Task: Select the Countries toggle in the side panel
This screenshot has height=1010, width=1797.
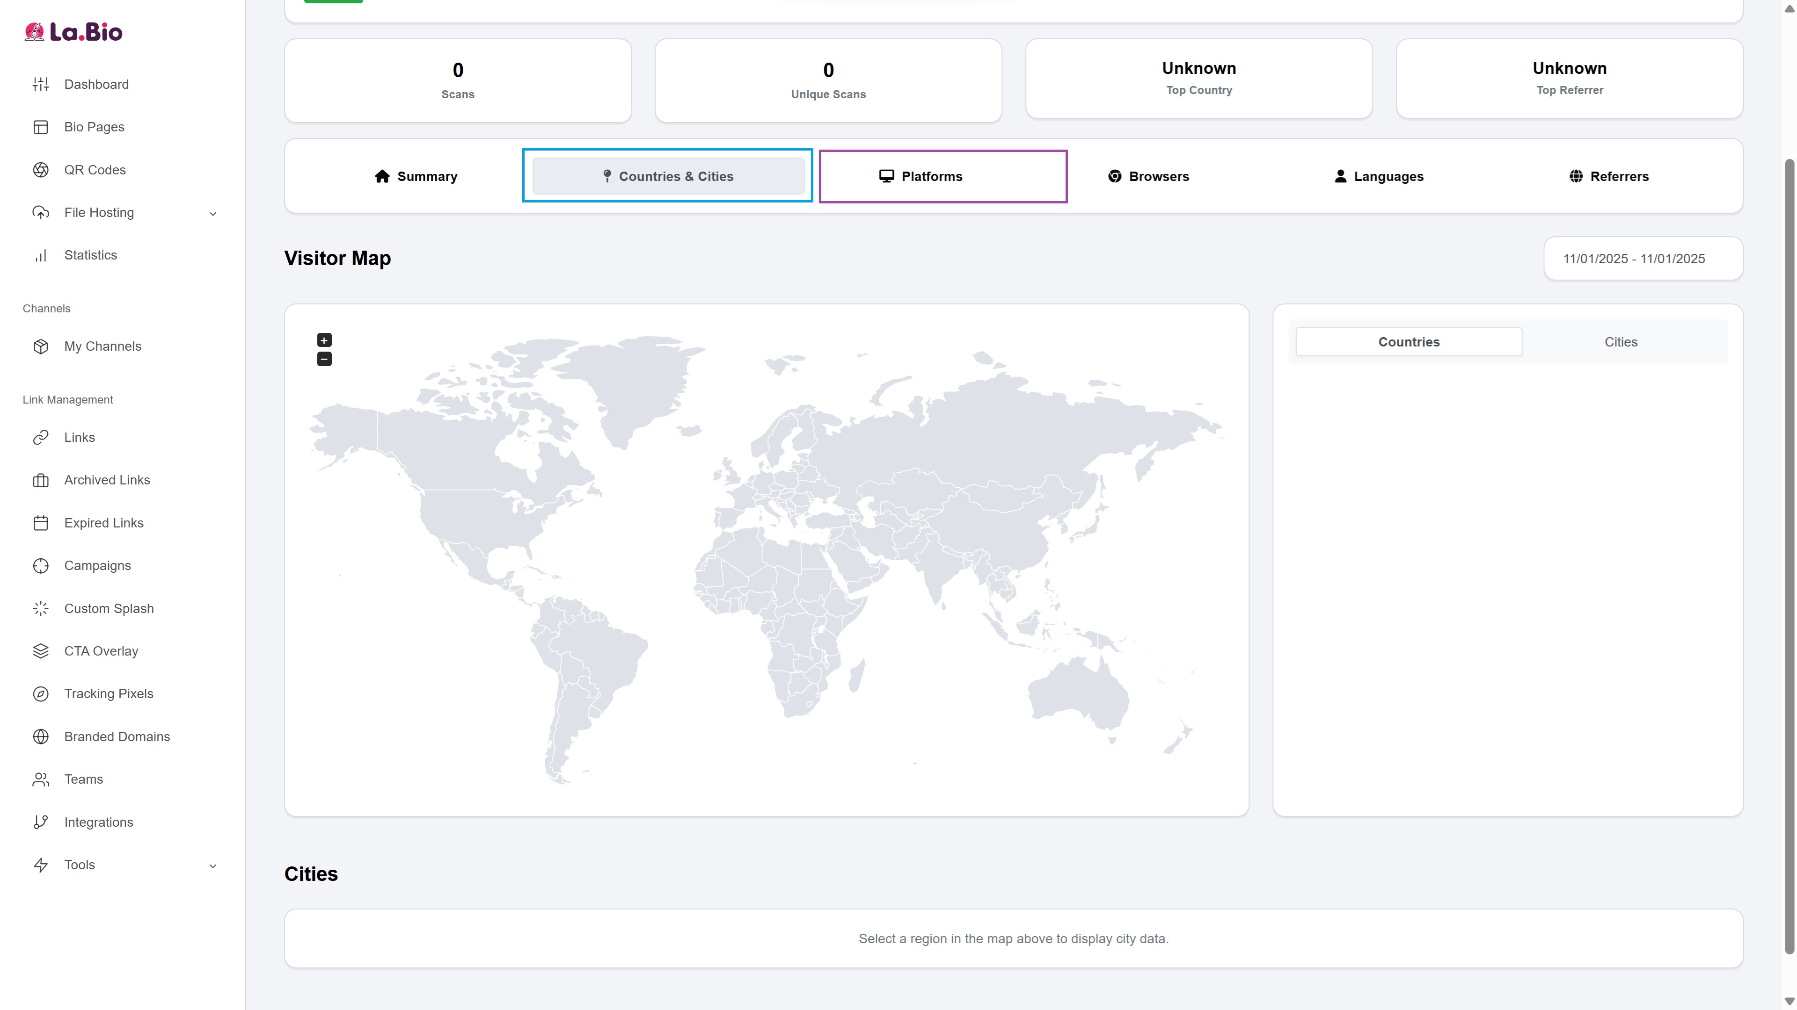Action: [1409, 342]
